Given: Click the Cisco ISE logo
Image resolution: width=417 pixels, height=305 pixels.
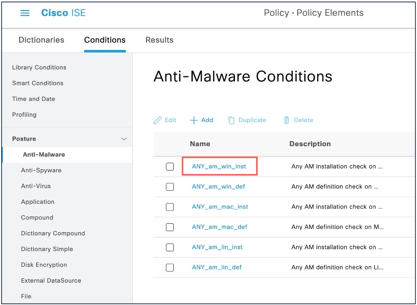Looking at the screenshot, I should click(x=63, y=13).
